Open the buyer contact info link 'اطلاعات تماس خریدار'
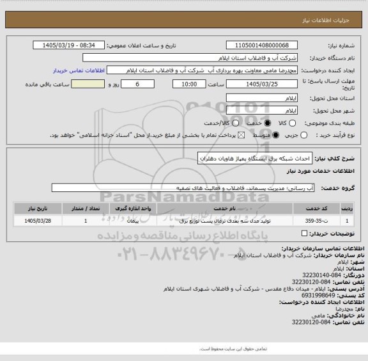Viewport: 368px width, 361px height. click(79, 70)
